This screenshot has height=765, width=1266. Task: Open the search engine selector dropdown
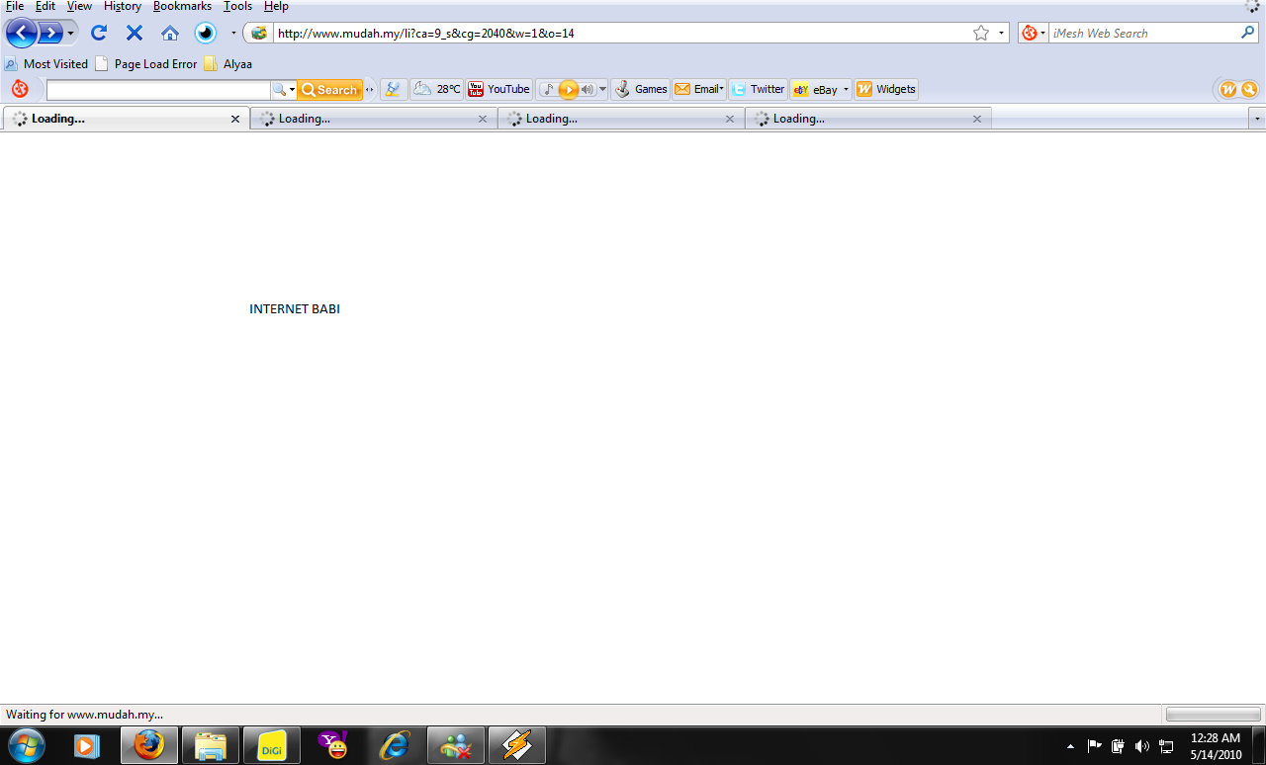(1034, 33)
